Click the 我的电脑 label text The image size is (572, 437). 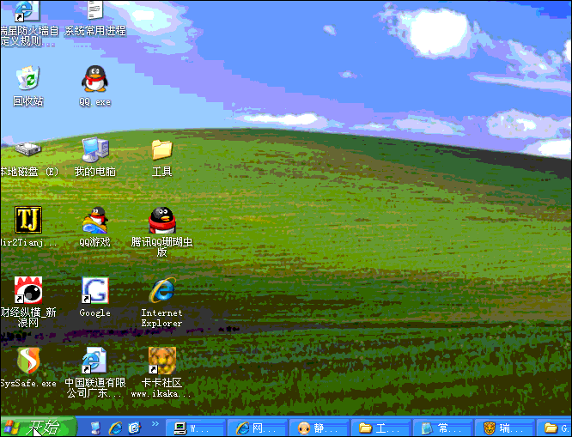[x=94, y=172]
